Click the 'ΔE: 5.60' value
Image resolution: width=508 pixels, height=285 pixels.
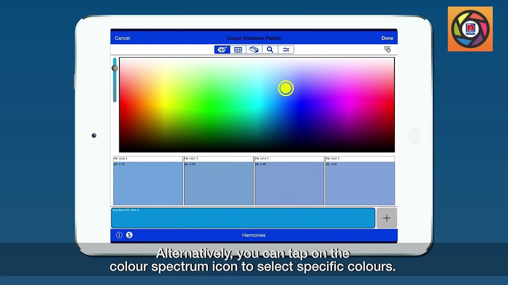click(260, 164)
